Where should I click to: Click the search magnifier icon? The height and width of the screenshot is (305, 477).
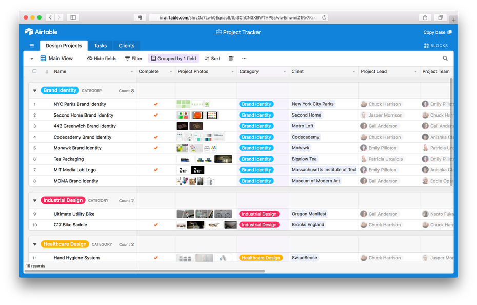click(445, 58)
